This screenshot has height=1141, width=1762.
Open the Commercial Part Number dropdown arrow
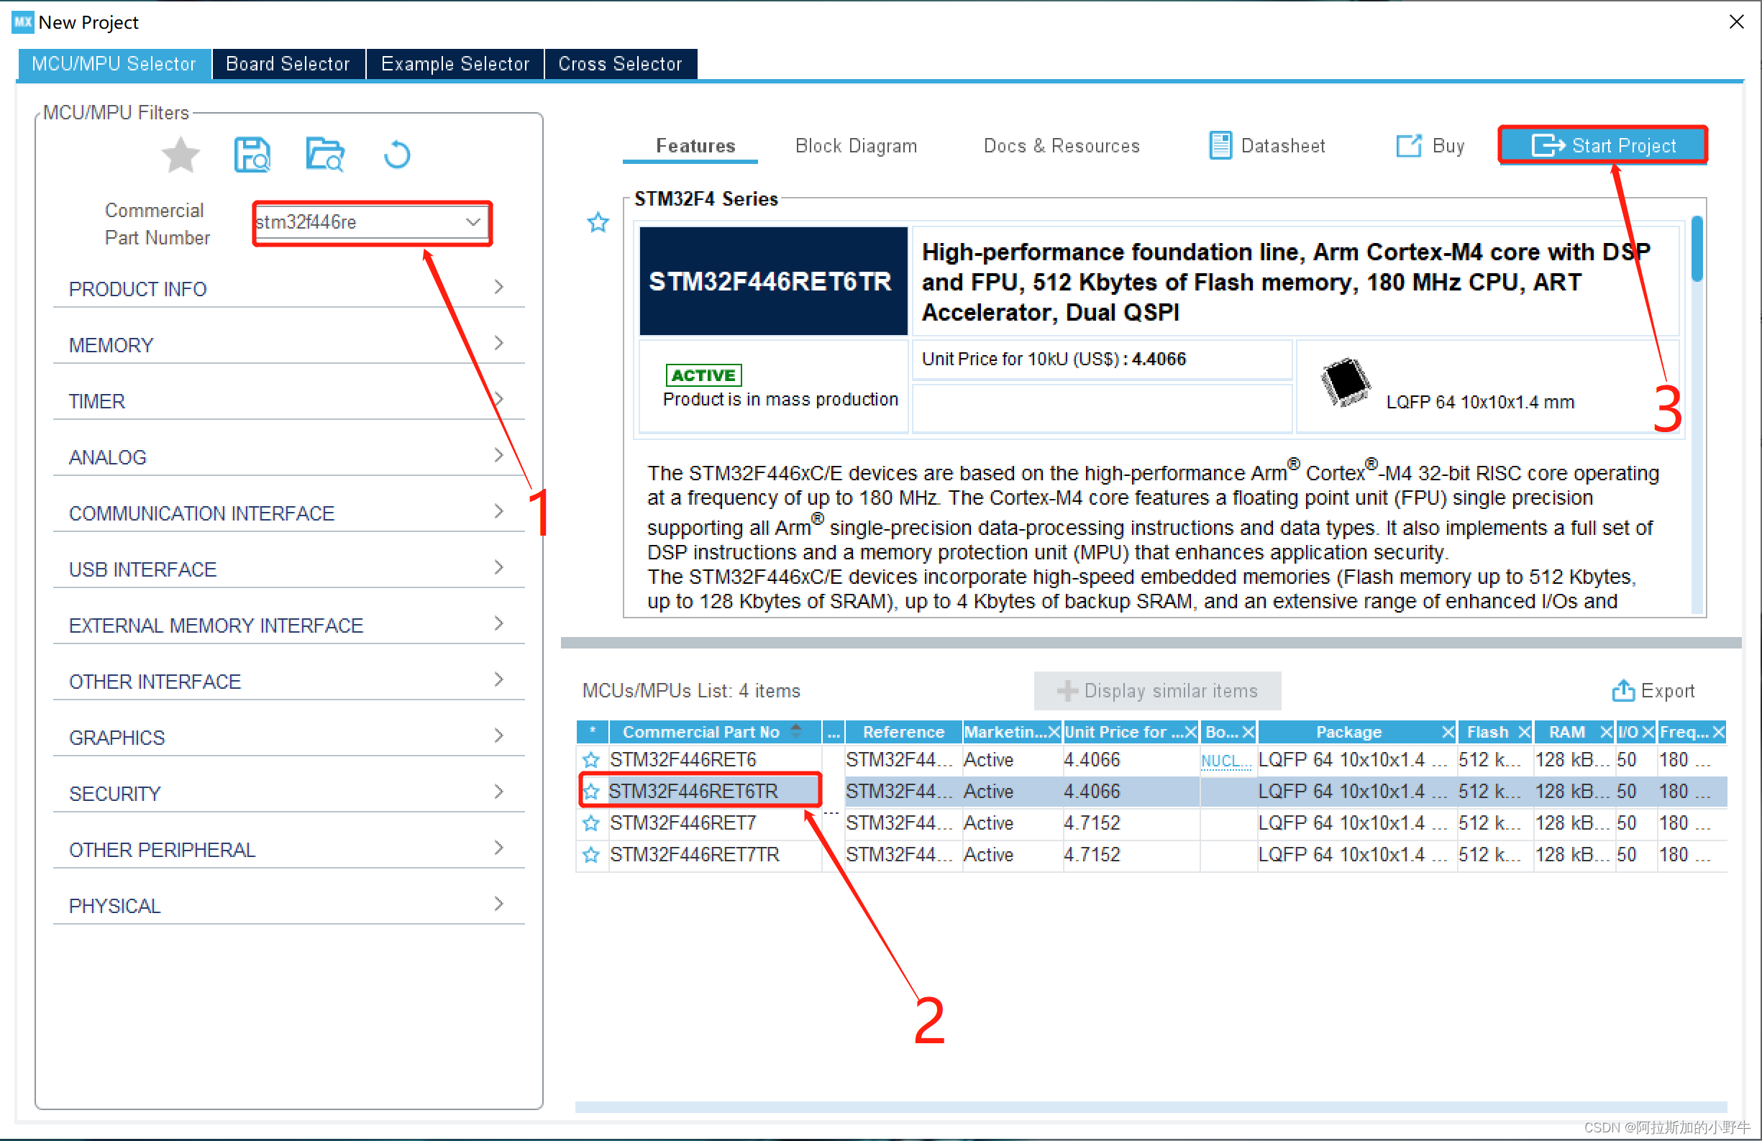(473, 222)
